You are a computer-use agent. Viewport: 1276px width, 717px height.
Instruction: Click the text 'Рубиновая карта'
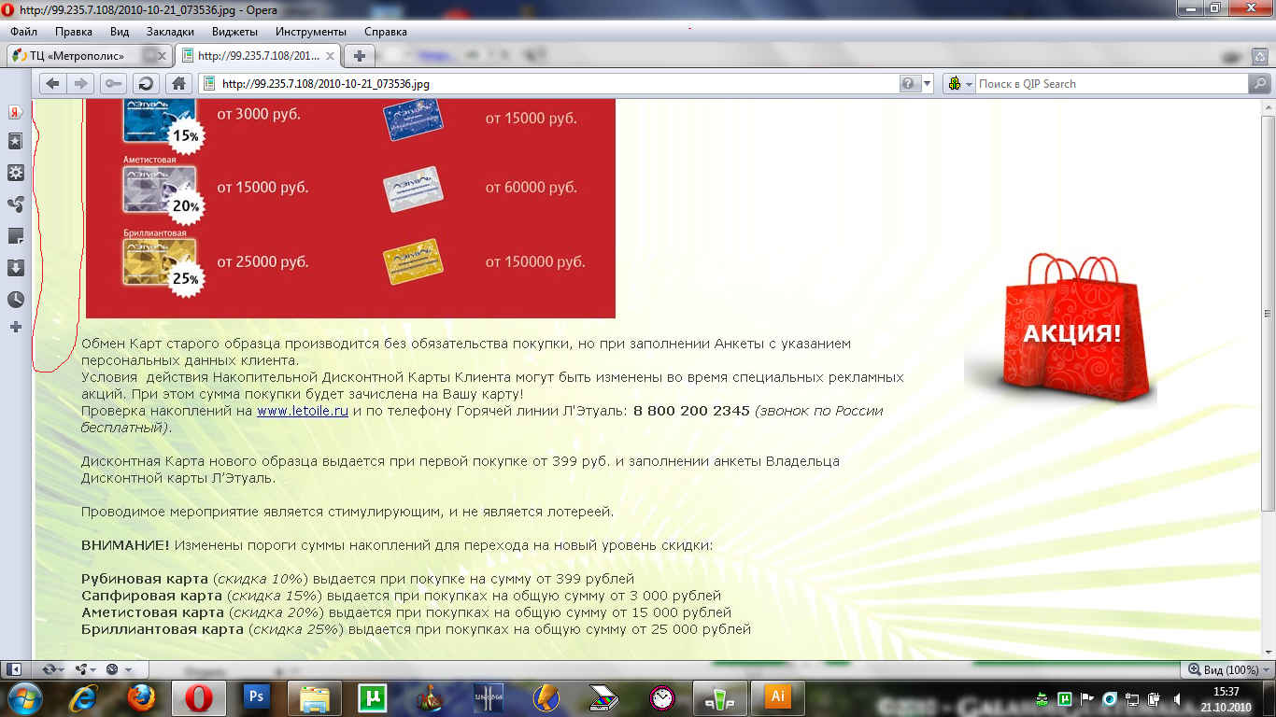[143, 579]
